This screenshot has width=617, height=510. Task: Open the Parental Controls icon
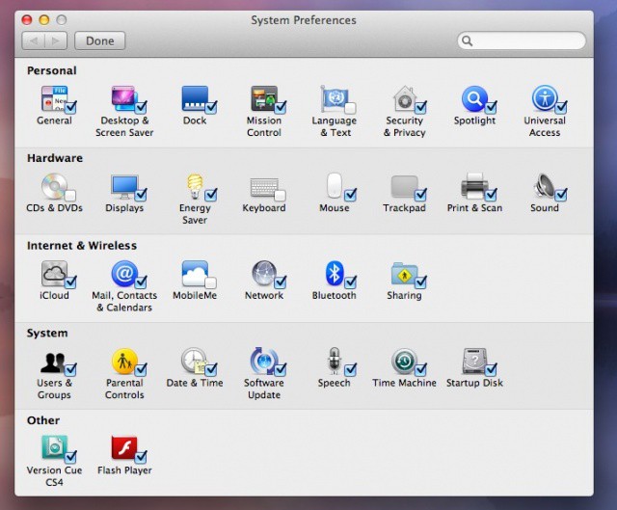pyautogui.click(x=123, y=362)
